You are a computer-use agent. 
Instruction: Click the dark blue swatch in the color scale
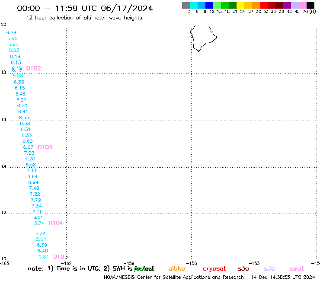[x=209, y=5]
